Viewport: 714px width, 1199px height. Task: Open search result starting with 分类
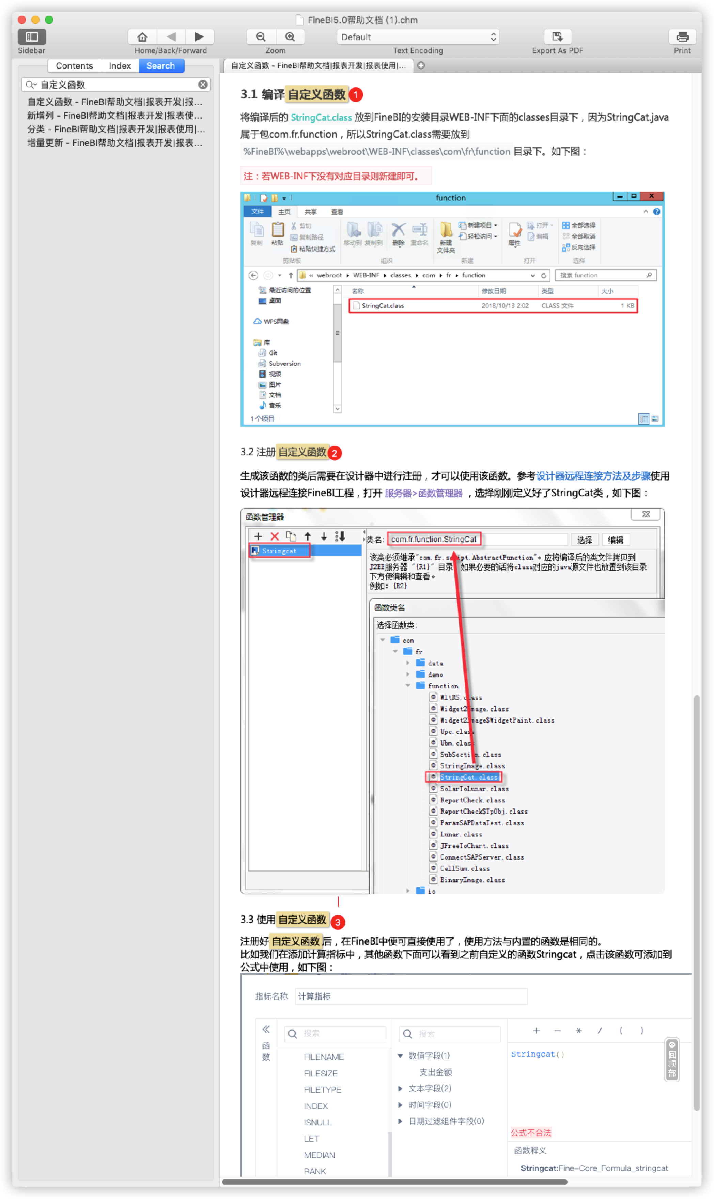pyautogui.click(x=115, y=129)
